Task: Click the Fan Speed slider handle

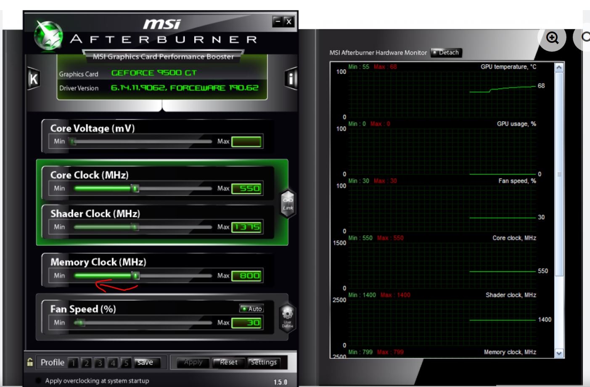Action: [81, 323]
